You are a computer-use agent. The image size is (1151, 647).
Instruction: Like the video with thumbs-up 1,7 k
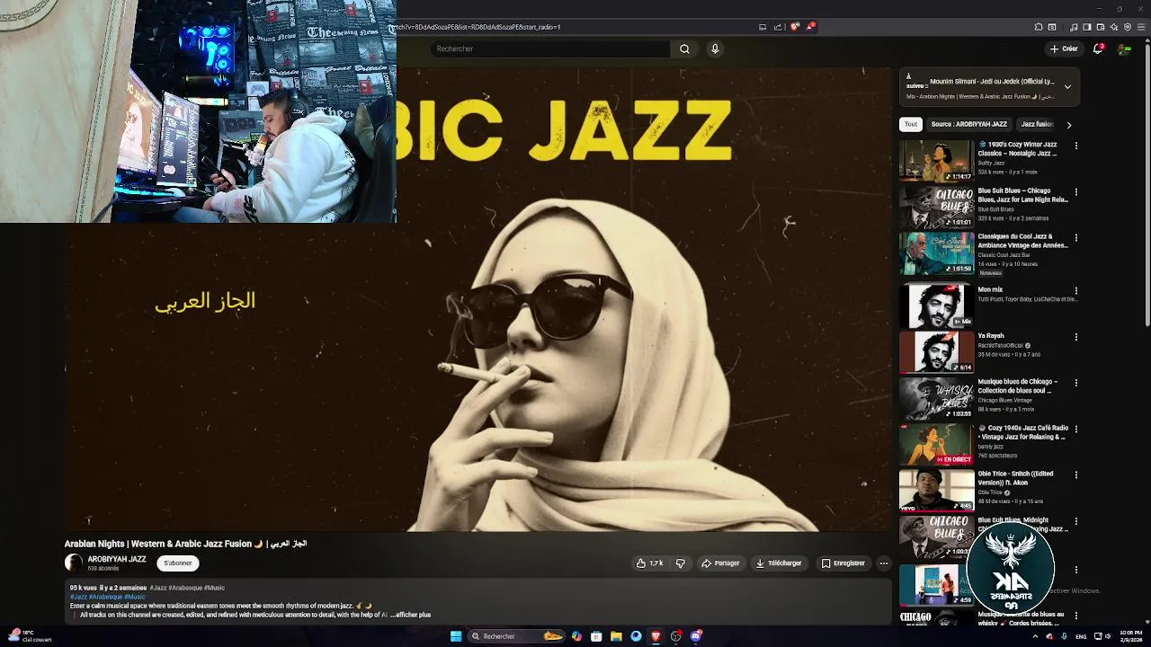tap(649, 563)
